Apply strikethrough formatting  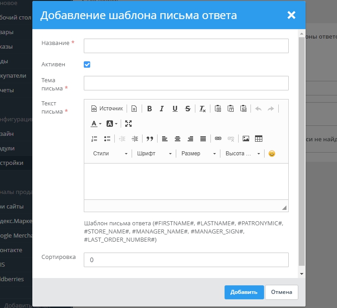[x=188, y=109]
